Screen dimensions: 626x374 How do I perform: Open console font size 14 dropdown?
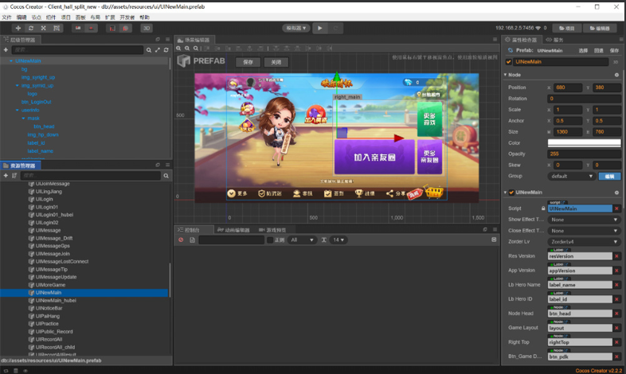[x=338, y=240]
